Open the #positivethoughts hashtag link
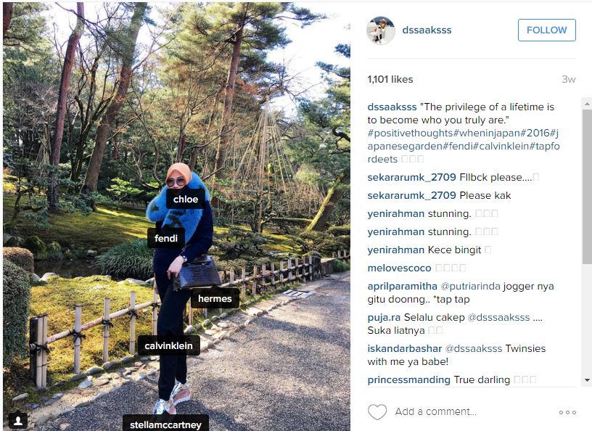Screen dimensions: 592x431 tap(410, 133)
